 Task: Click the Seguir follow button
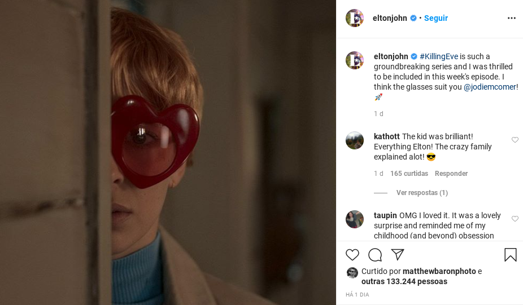(436, 18)
